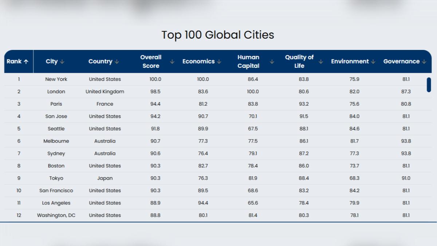This screenshot has height=246, width=437.
Task: Click Los Angeles economics value 94.4
Action: coord(203,203)
